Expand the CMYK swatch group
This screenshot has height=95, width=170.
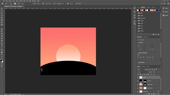coord(138,16)
